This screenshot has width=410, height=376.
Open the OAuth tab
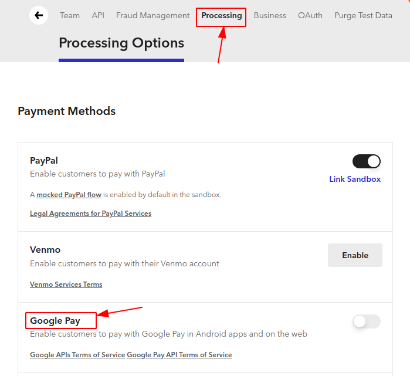[310, 15]
